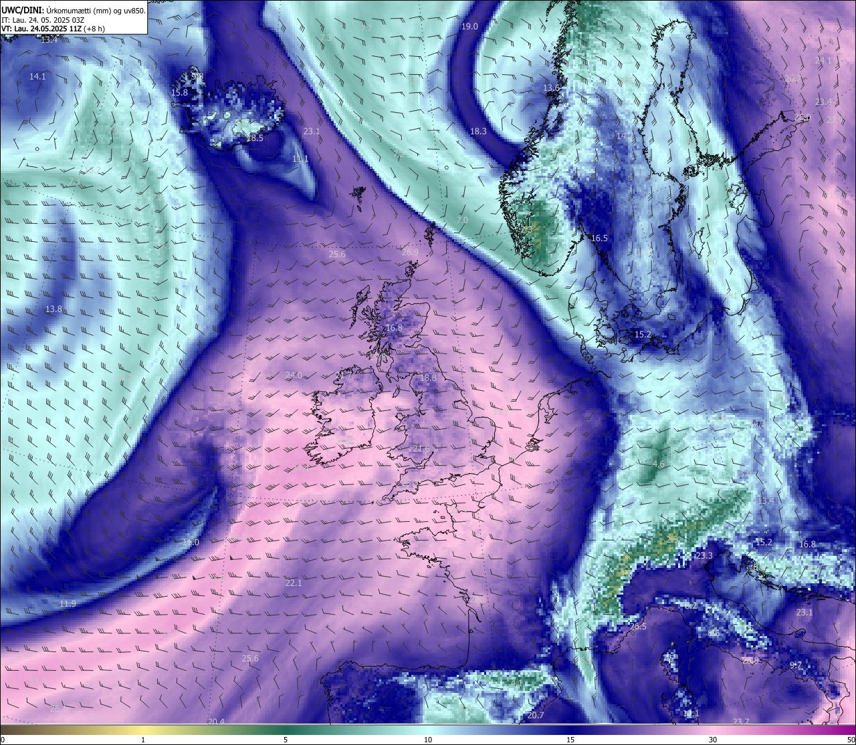
Task: Click the 21.6 value over Wales
Action: click(x=421, y=448)
